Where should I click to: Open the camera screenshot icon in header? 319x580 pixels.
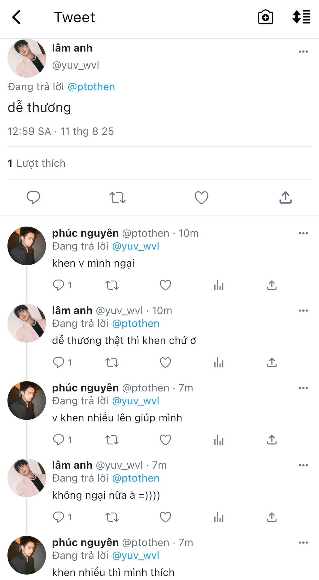(x=265, y=17)
